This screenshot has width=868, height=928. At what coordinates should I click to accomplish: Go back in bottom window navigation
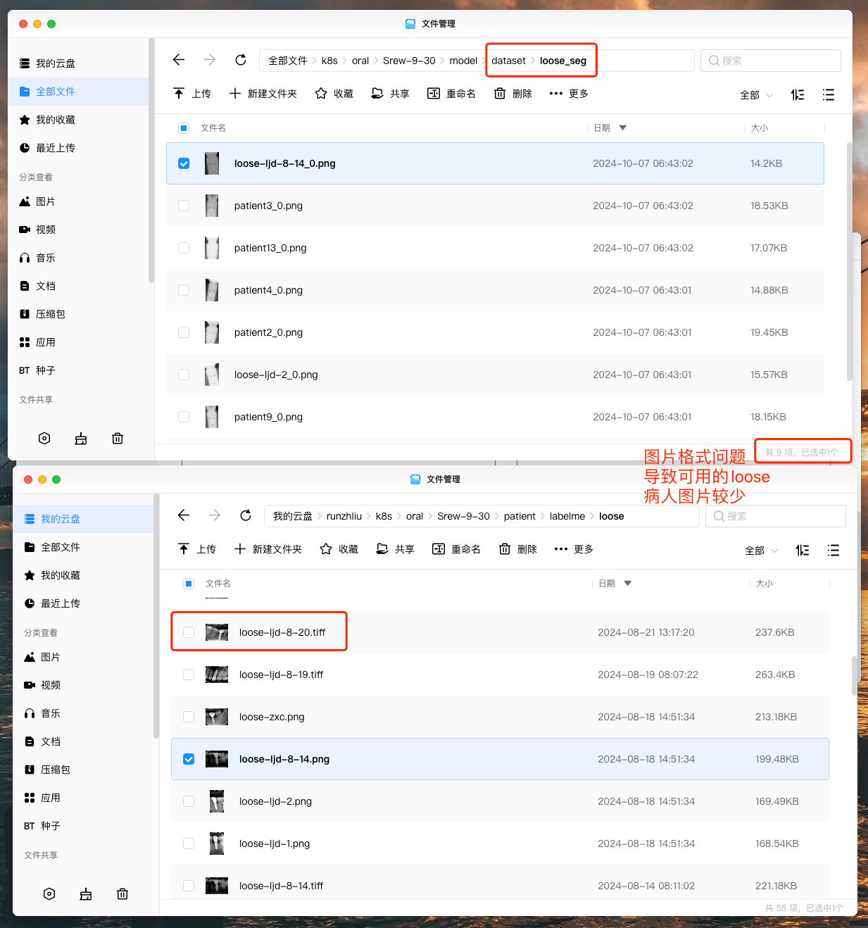(184, 515)
